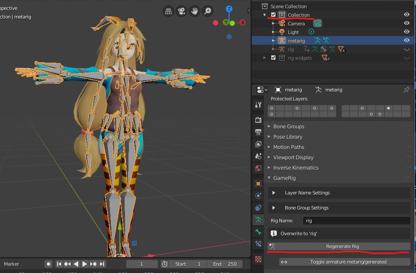Open the Armature Object Data properties tab

pos(258,220)
